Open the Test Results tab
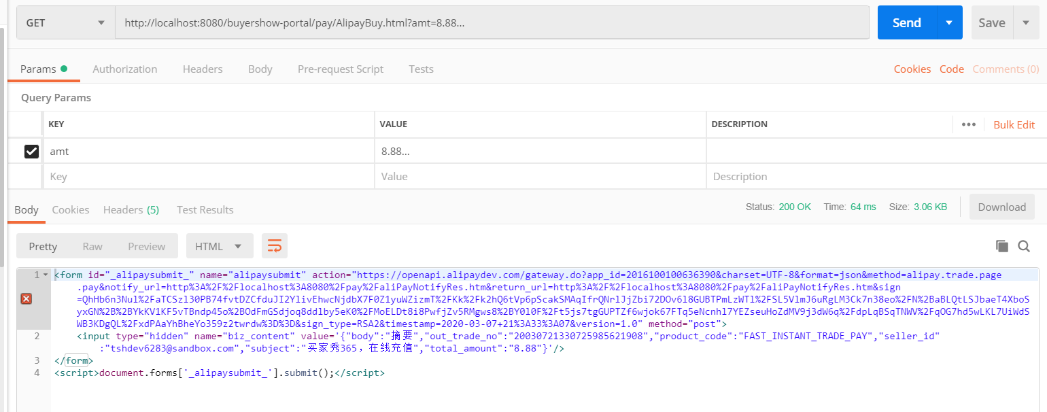This screenshot has width=1047, height=412. click(x=205, y=209)
